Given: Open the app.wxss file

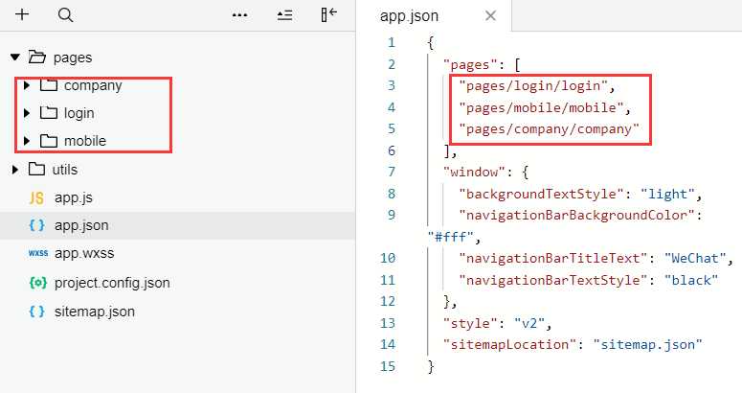Looking at the screenshot, I should [84, 253].
